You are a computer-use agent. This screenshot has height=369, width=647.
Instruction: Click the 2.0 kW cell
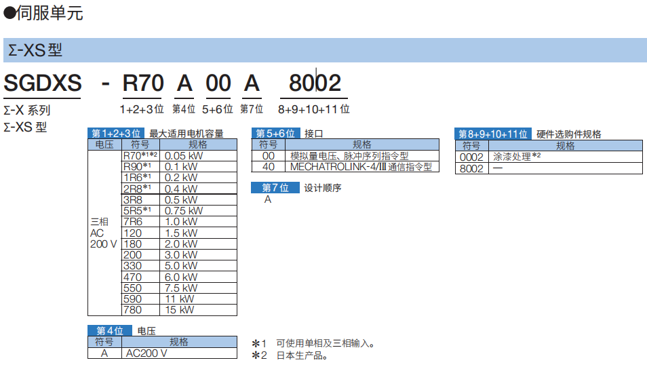[x=199, y=244]
